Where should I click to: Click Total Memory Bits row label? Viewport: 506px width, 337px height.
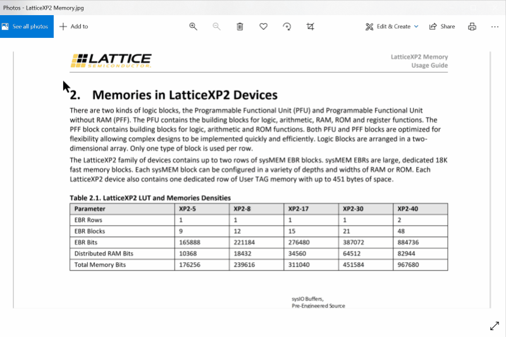tap(100, 265)
